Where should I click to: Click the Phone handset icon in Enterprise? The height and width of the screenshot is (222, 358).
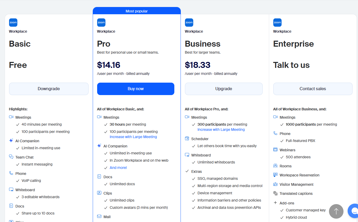click(275, 133)
